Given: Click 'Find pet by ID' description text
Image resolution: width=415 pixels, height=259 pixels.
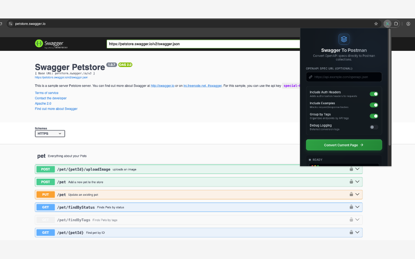Looking at the screenshot, I should tap(95, 233).
